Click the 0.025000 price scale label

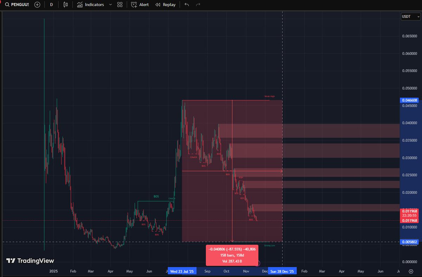click(409, 175)
